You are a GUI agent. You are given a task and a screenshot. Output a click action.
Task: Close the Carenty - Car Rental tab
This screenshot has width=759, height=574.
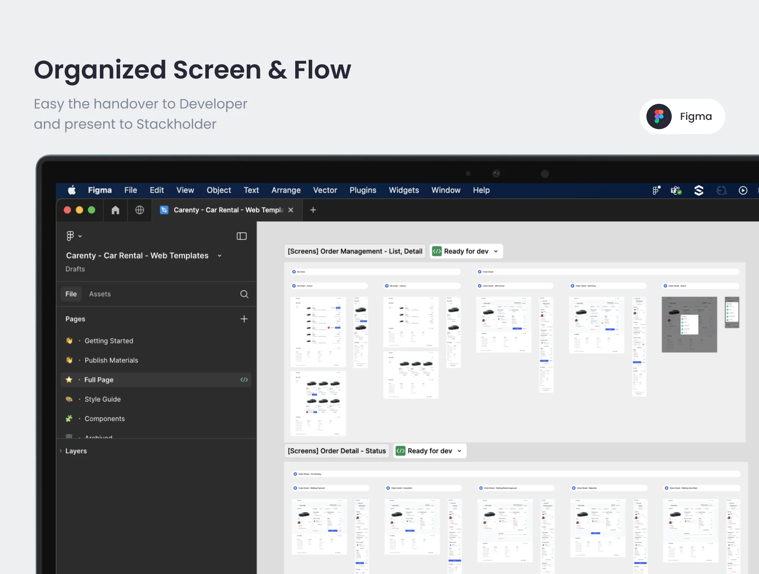[291, 210]
